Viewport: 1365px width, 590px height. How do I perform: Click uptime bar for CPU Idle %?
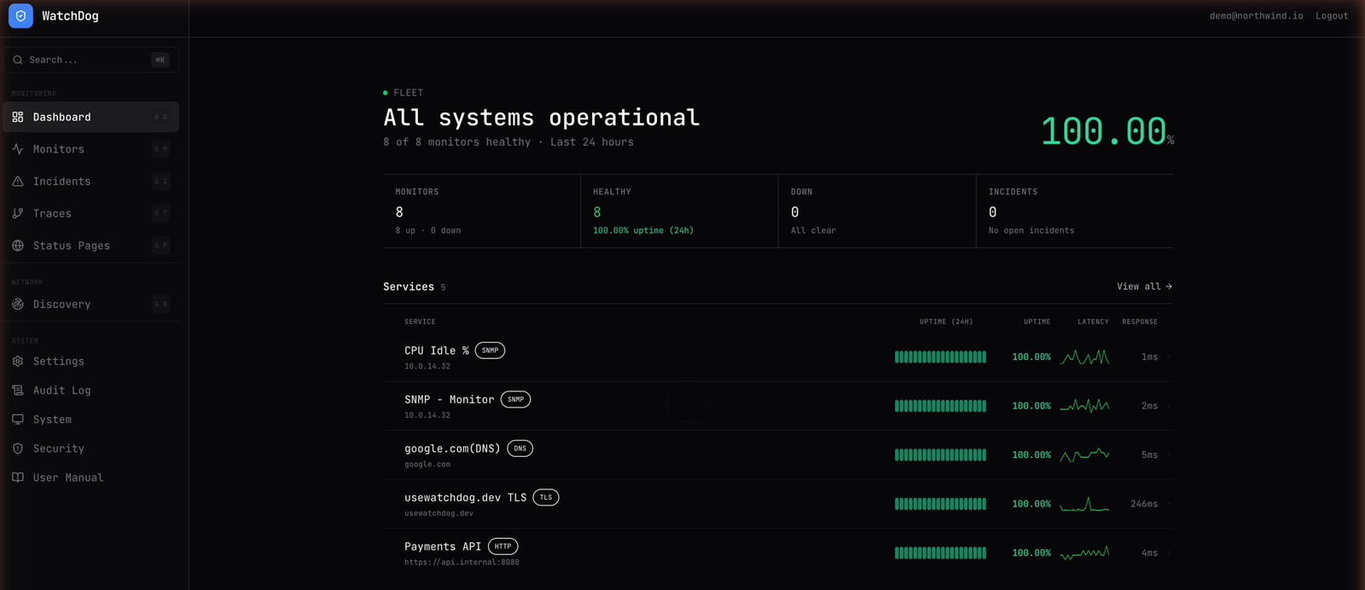pyautogui.click(x=940, y=357)
